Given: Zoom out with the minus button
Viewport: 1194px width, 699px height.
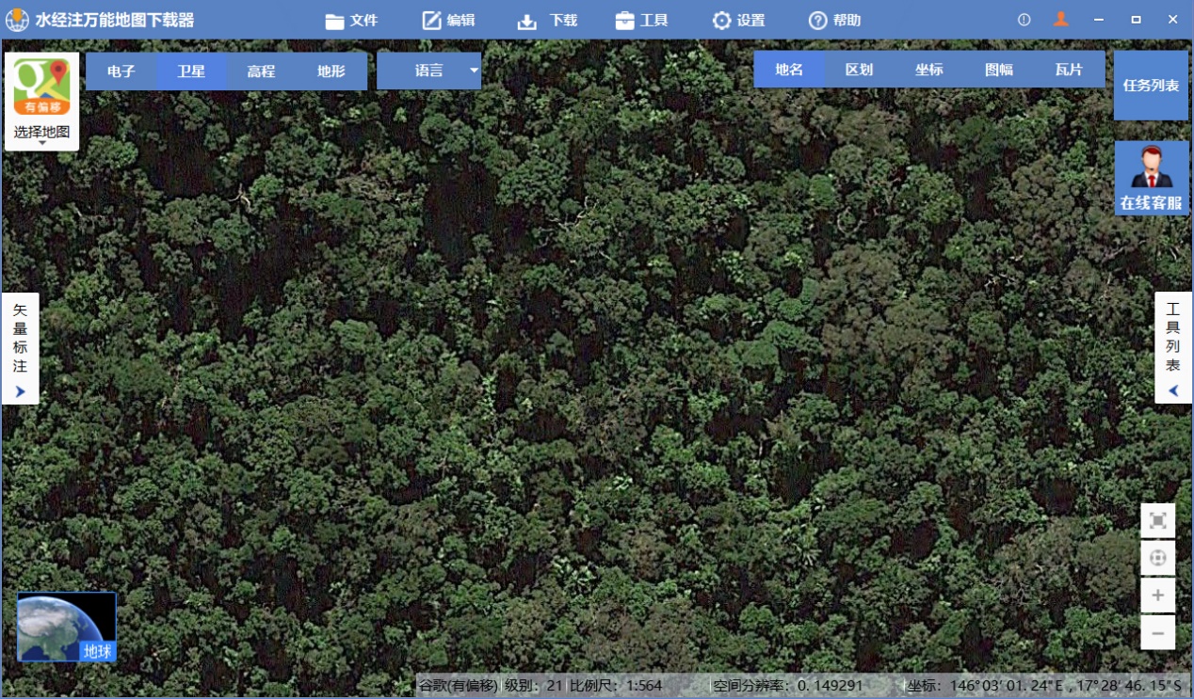Looking at the screenshot, I should [1157, 633].
